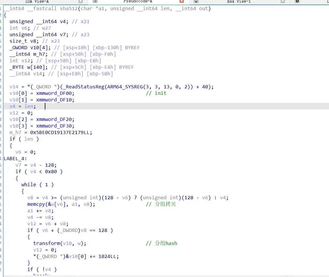Select the LABEL_4 label
Viewport: 329px width, 277px height.
pos(14,159)
